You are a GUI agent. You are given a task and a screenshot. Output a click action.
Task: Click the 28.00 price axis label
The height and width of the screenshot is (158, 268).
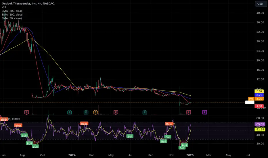(260, 41)
